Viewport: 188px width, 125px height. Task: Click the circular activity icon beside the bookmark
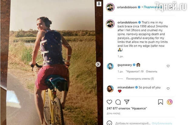coord(170,102)
